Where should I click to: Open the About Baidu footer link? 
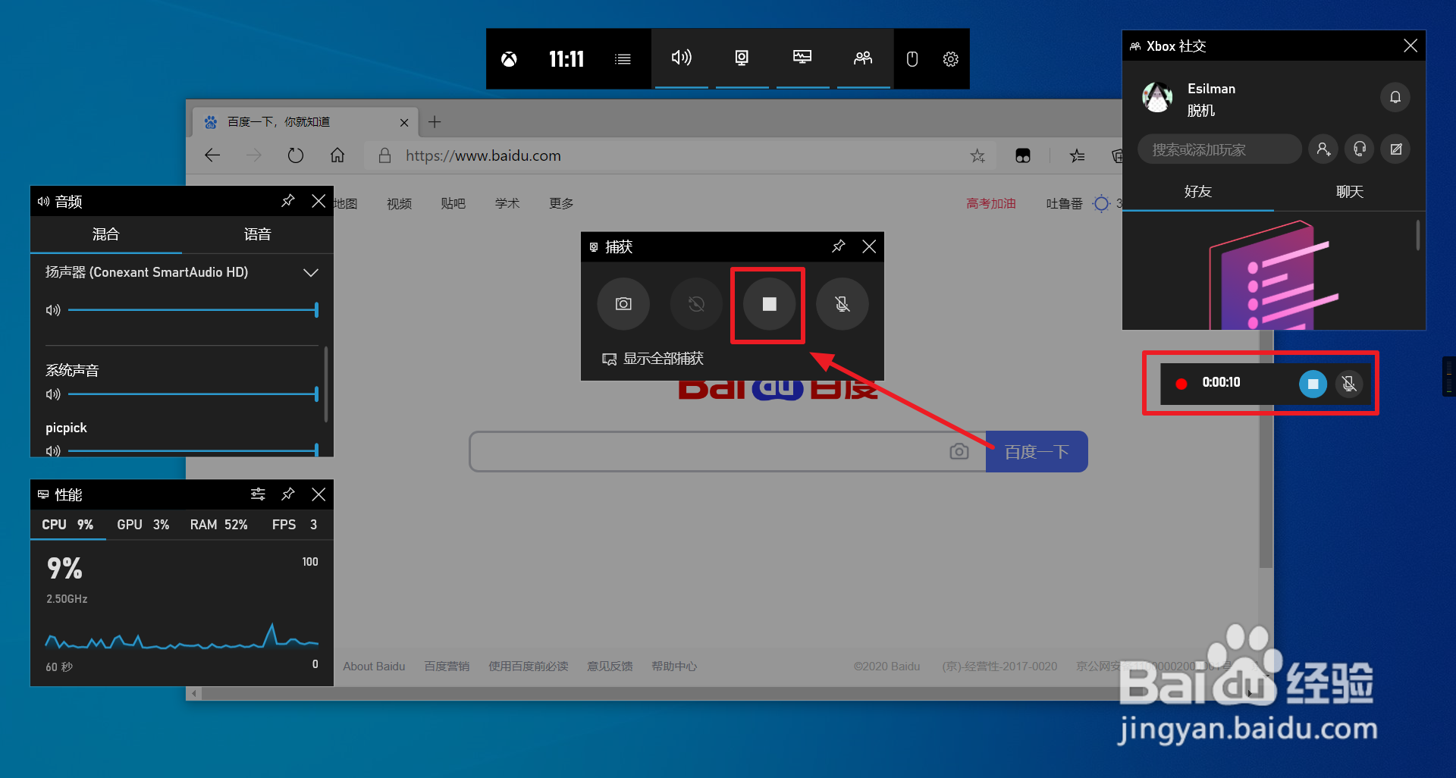coord(374,667)
